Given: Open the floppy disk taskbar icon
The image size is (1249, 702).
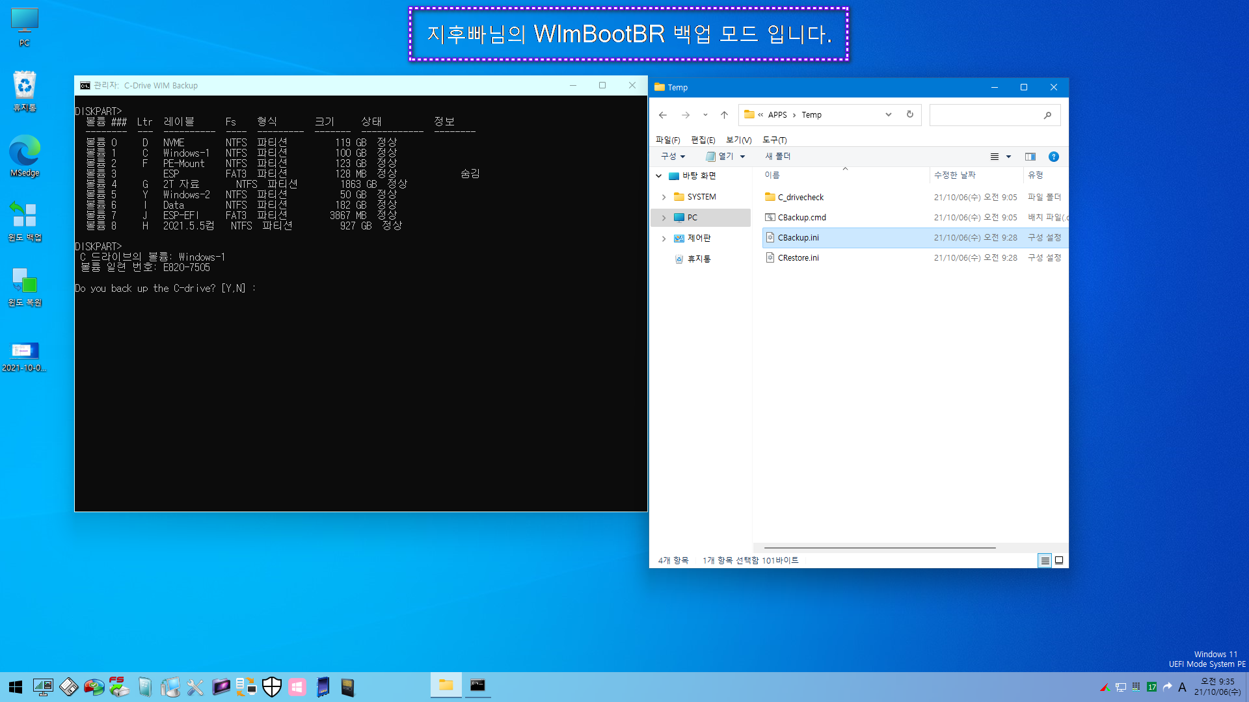Looking at the screenshot, I should click(68, 687).
